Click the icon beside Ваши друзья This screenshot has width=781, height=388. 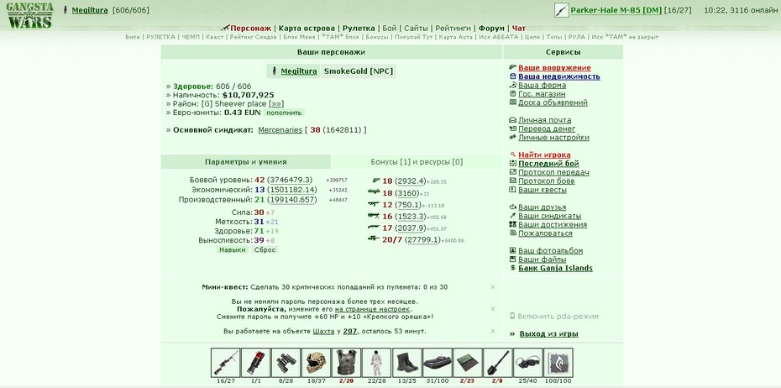point(513,207)
